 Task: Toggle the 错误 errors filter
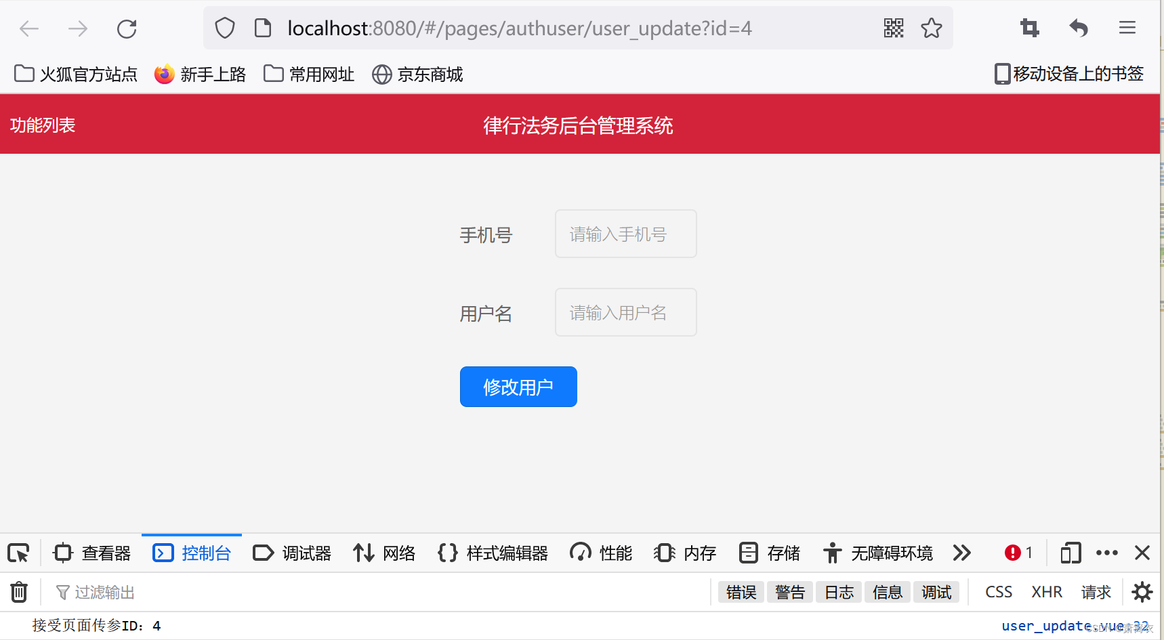pyautogui.click(x=741, y=593)
